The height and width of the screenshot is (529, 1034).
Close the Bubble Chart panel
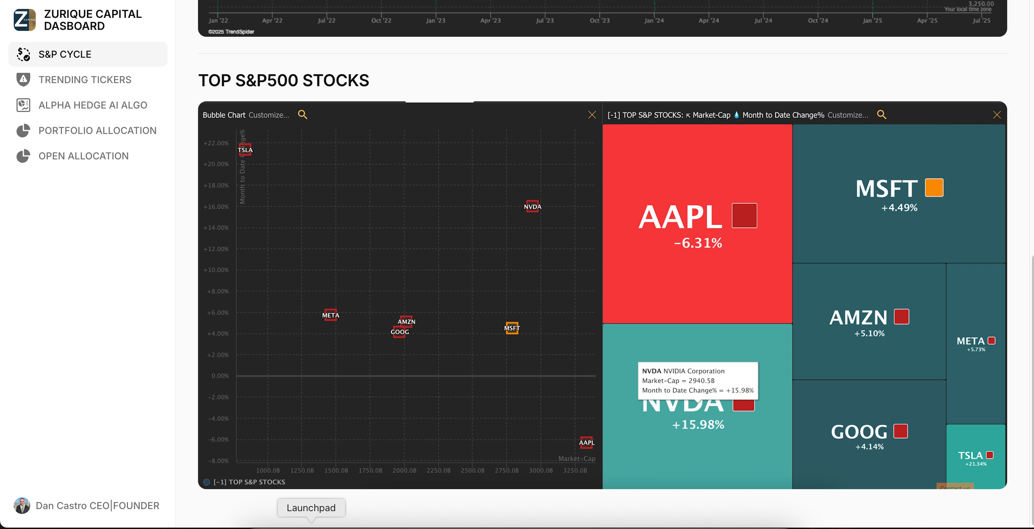(x=592, y=115)
